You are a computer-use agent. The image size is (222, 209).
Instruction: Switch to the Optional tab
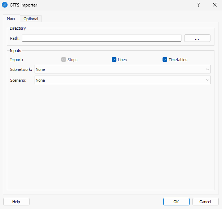pyautogui.click(x=31, y=19)
